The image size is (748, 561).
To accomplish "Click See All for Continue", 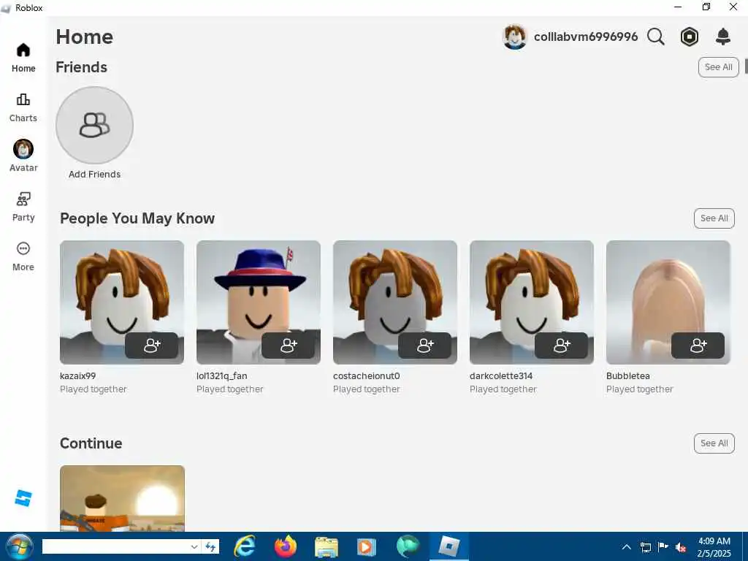I will [714, 443].
